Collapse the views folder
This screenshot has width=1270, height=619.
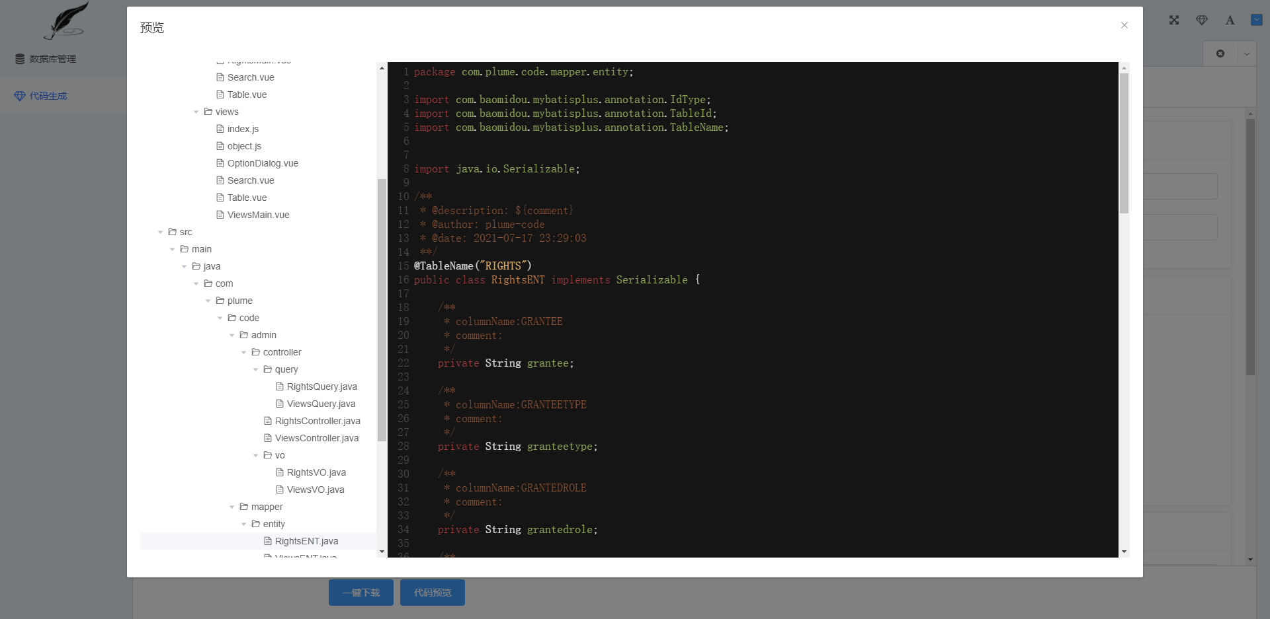(x=196, y=112)
